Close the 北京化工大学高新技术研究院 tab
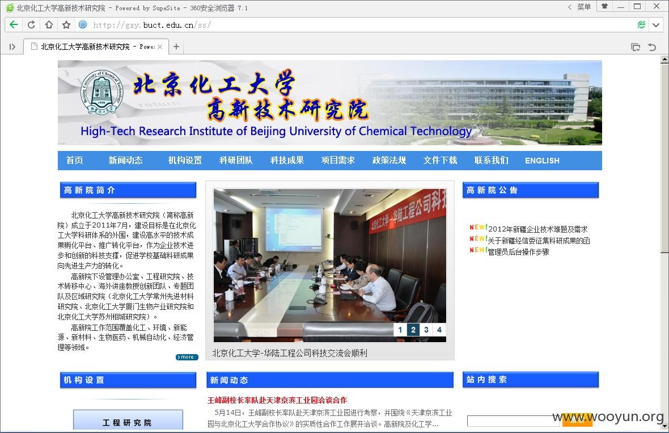The height and width of the screenshot is (433, 669). [x=160, y=47]
